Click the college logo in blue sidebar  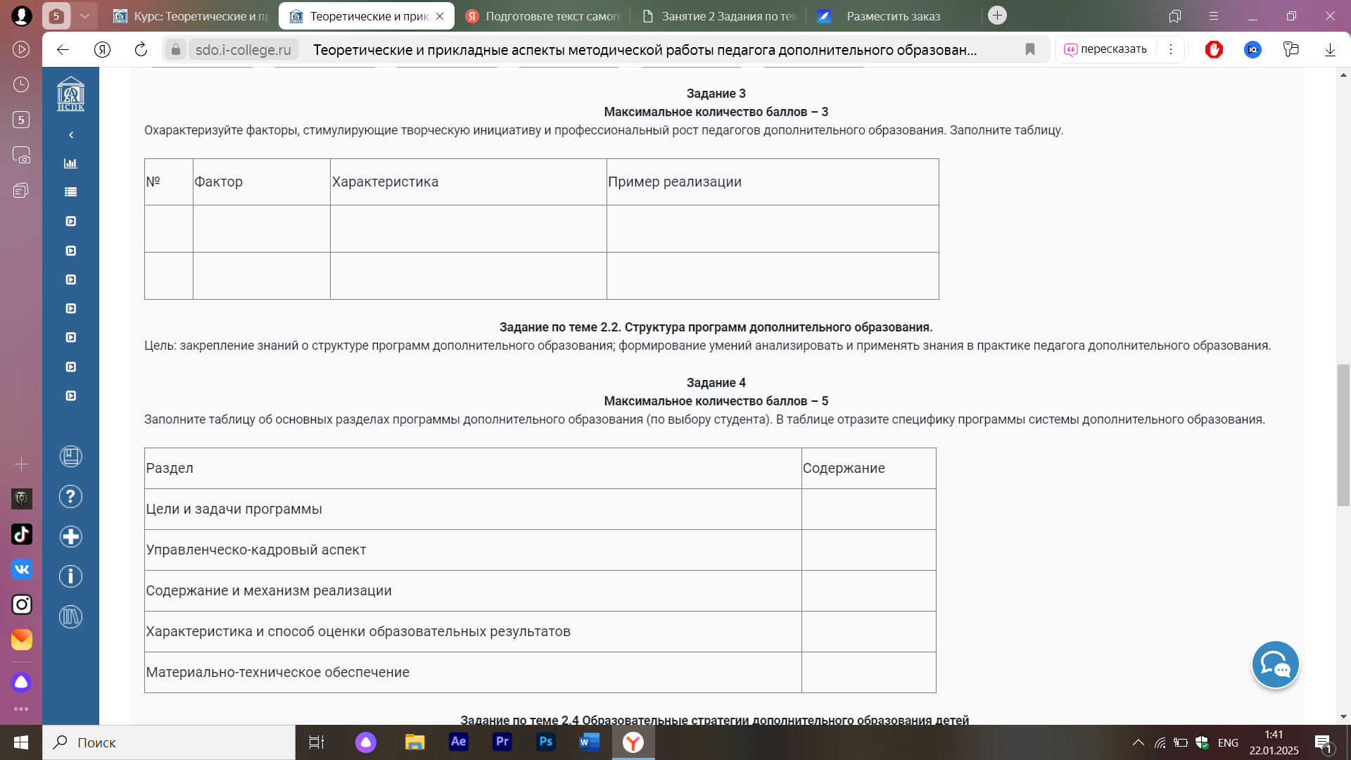[70, 94]
